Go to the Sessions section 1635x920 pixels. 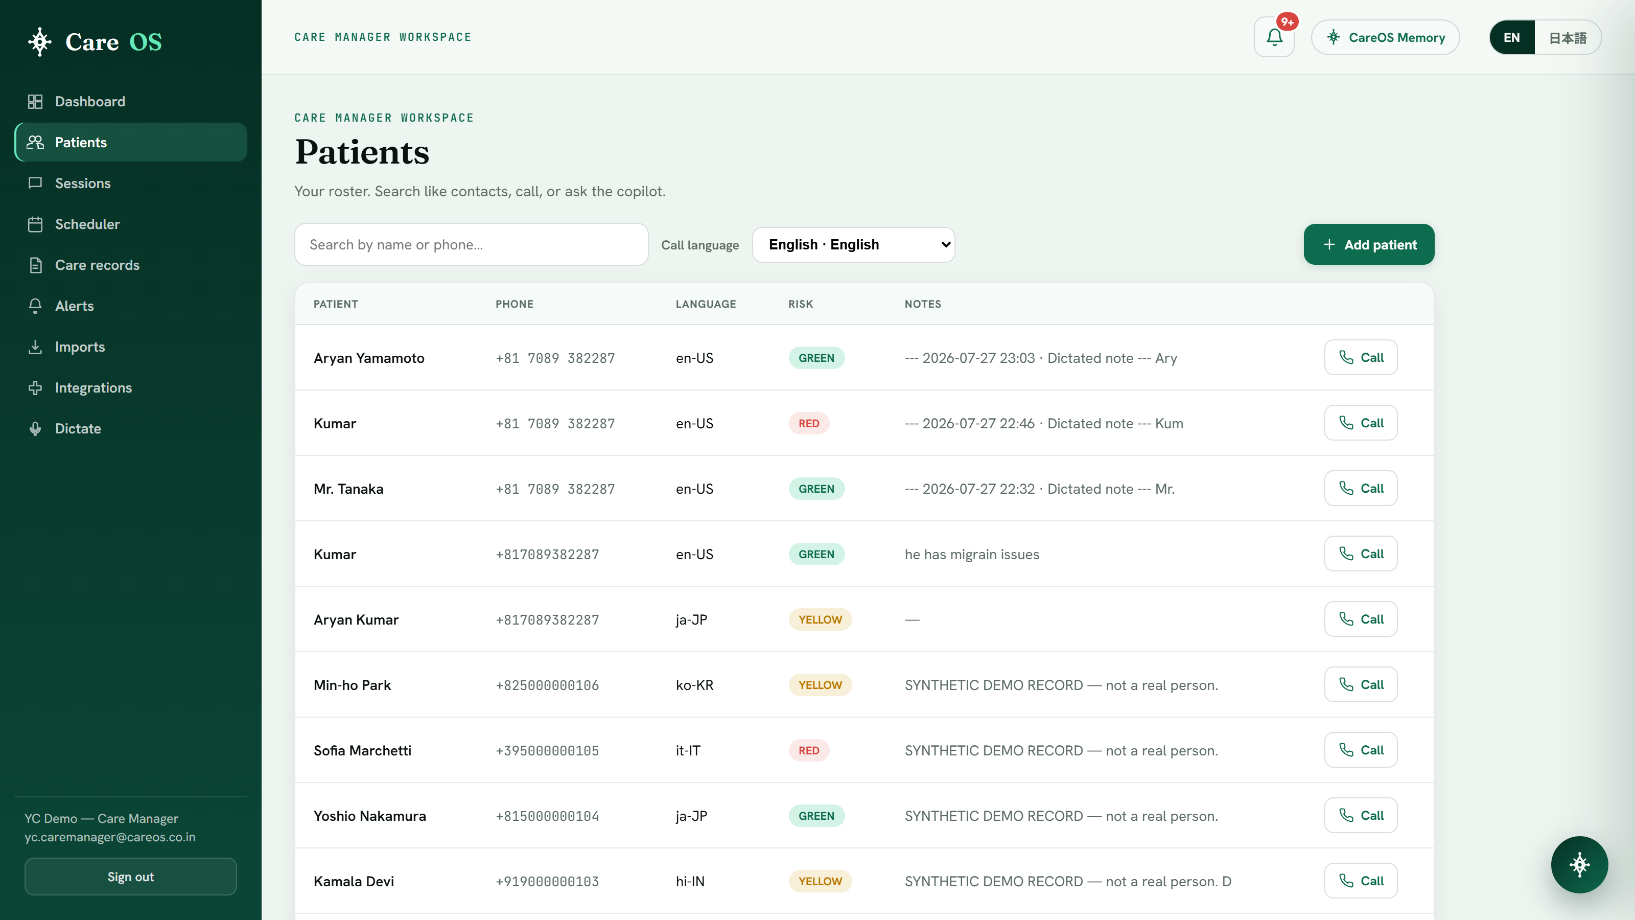[131, 183]
